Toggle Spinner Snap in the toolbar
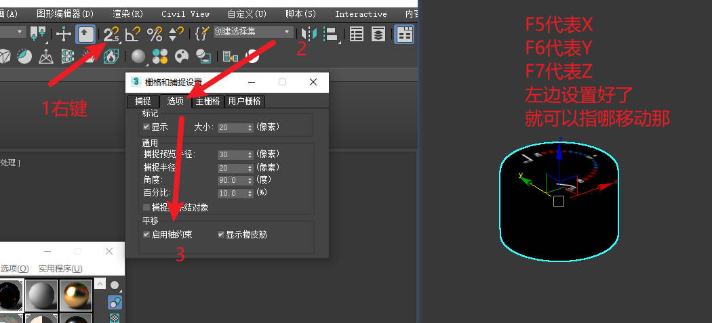 [176, 35]
